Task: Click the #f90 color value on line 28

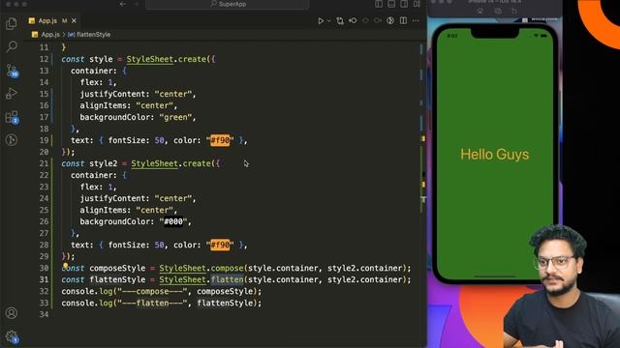Action: [x=220, y=245]
